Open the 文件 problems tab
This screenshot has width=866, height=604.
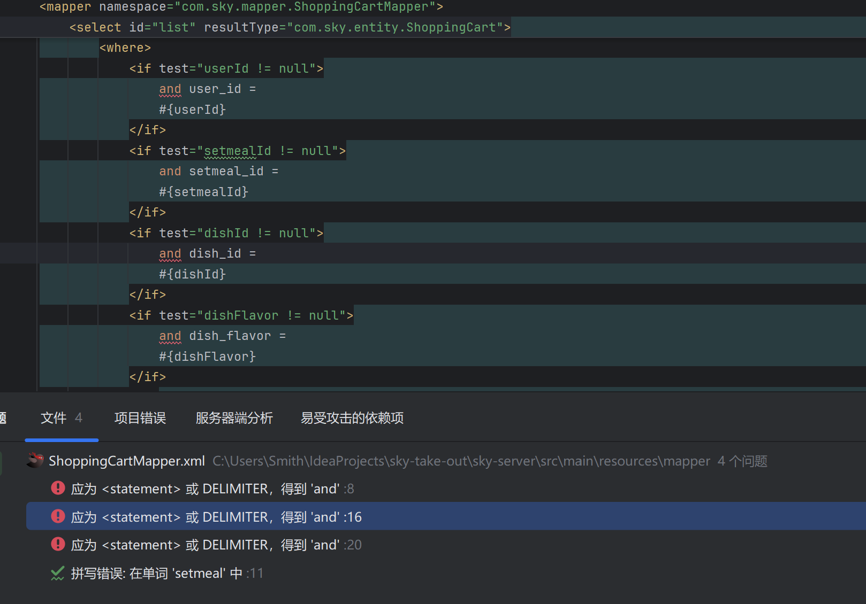61,418
